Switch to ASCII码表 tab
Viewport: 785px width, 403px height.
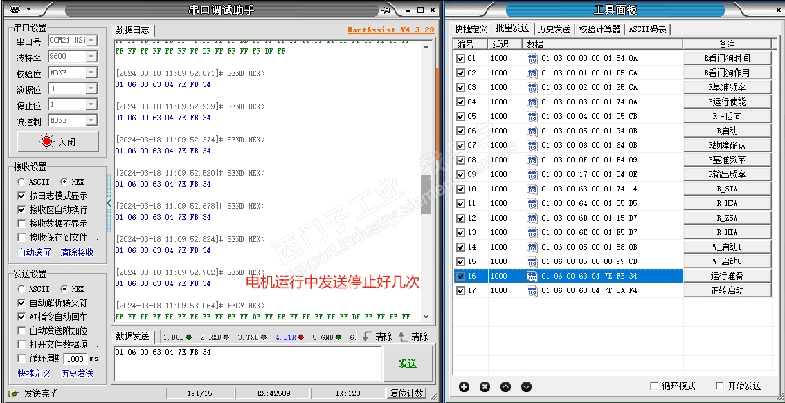pos(648,29)
